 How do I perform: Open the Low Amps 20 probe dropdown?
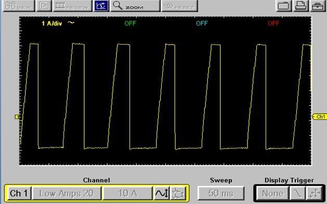67,194
